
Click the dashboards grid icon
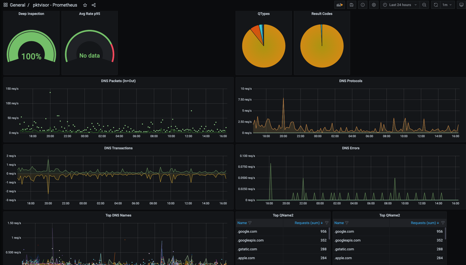pos(5,5)
